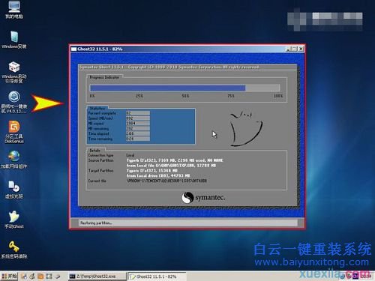Image resolution: width=375 pixels, height=281 pixels.
Task: Open the Windows启动引导修复 desktop icon
Action: pyautogui.click(x=14, y=72)
